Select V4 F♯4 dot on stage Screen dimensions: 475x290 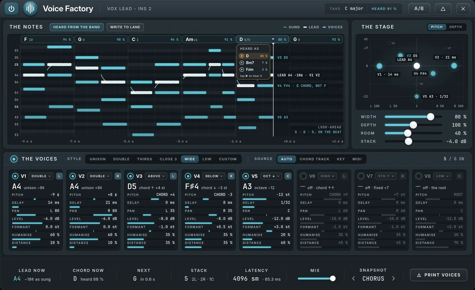433,73
